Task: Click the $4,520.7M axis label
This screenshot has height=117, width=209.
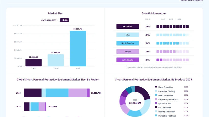Action: pos(18,50)
